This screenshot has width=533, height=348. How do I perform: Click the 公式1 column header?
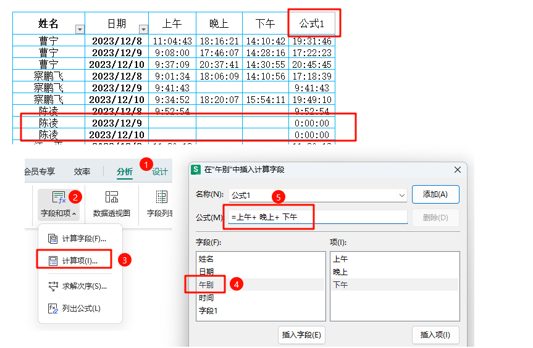pos(312,23)
